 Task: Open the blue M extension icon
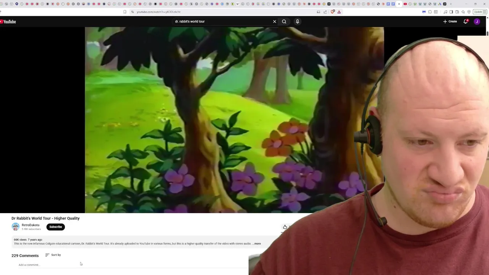(424, 12)
